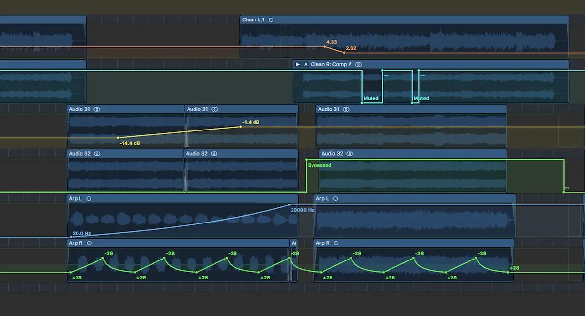The width and height of the screenshot is (585, 316).
Task: Click stereo icon on the leftmost Audio 31 region
Action: 97,109
